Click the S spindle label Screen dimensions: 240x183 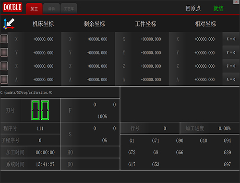(70, 134)
